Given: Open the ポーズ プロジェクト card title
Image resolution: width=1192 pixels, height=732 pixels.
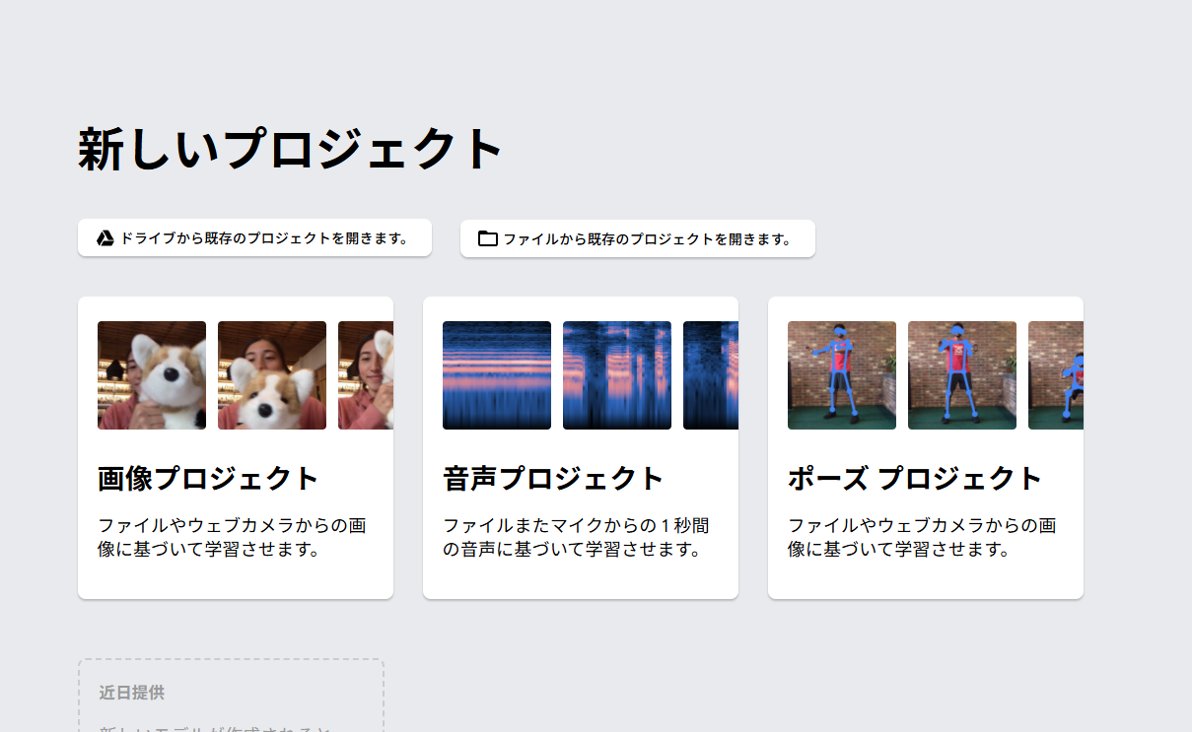Looking at the screenshot, I should coord(914,479).
